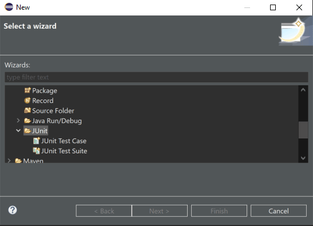This screenshot has height=226, width=313.
Task: Click the Record wizard icon
Action: (x=27, y=101)
